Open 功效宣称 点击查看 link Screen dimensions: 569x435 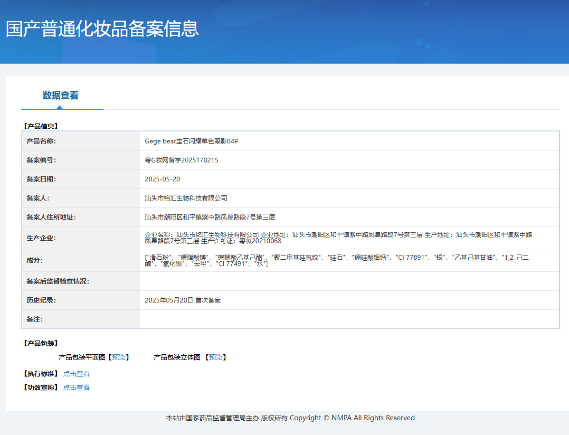(x=76, y=388)
